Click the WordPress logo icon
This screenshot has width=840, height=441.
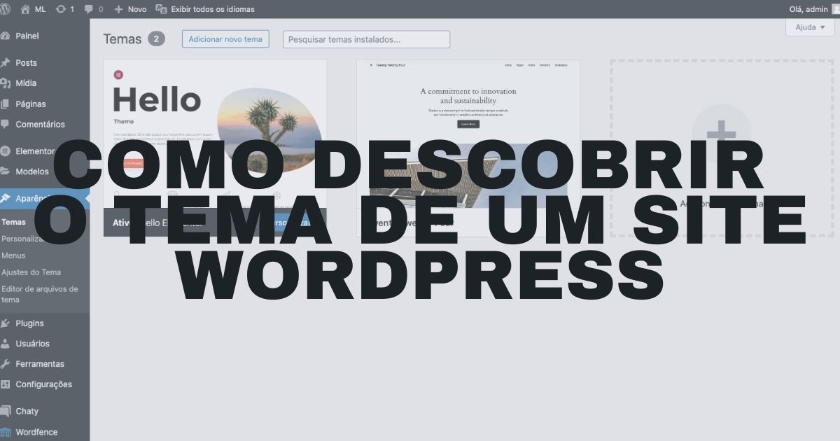point(6,9)
